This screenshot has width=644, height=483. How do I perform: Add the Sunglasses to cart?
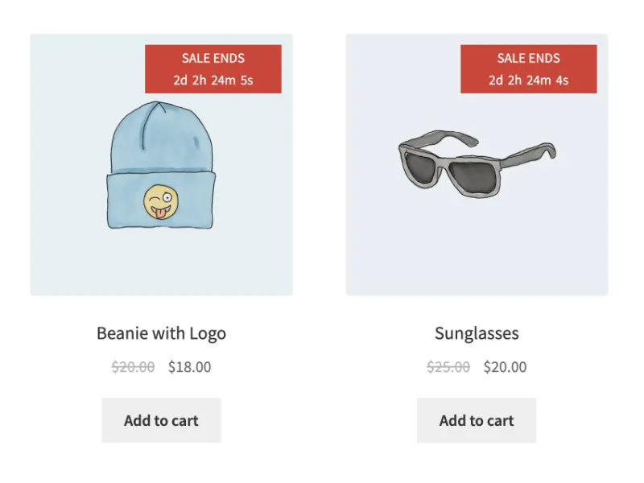coord(476,419)
